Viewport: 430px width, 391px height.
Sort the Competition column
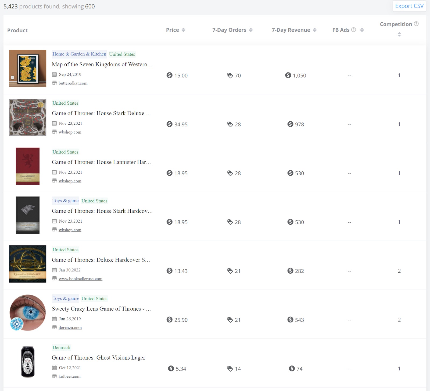coord(399,34)
